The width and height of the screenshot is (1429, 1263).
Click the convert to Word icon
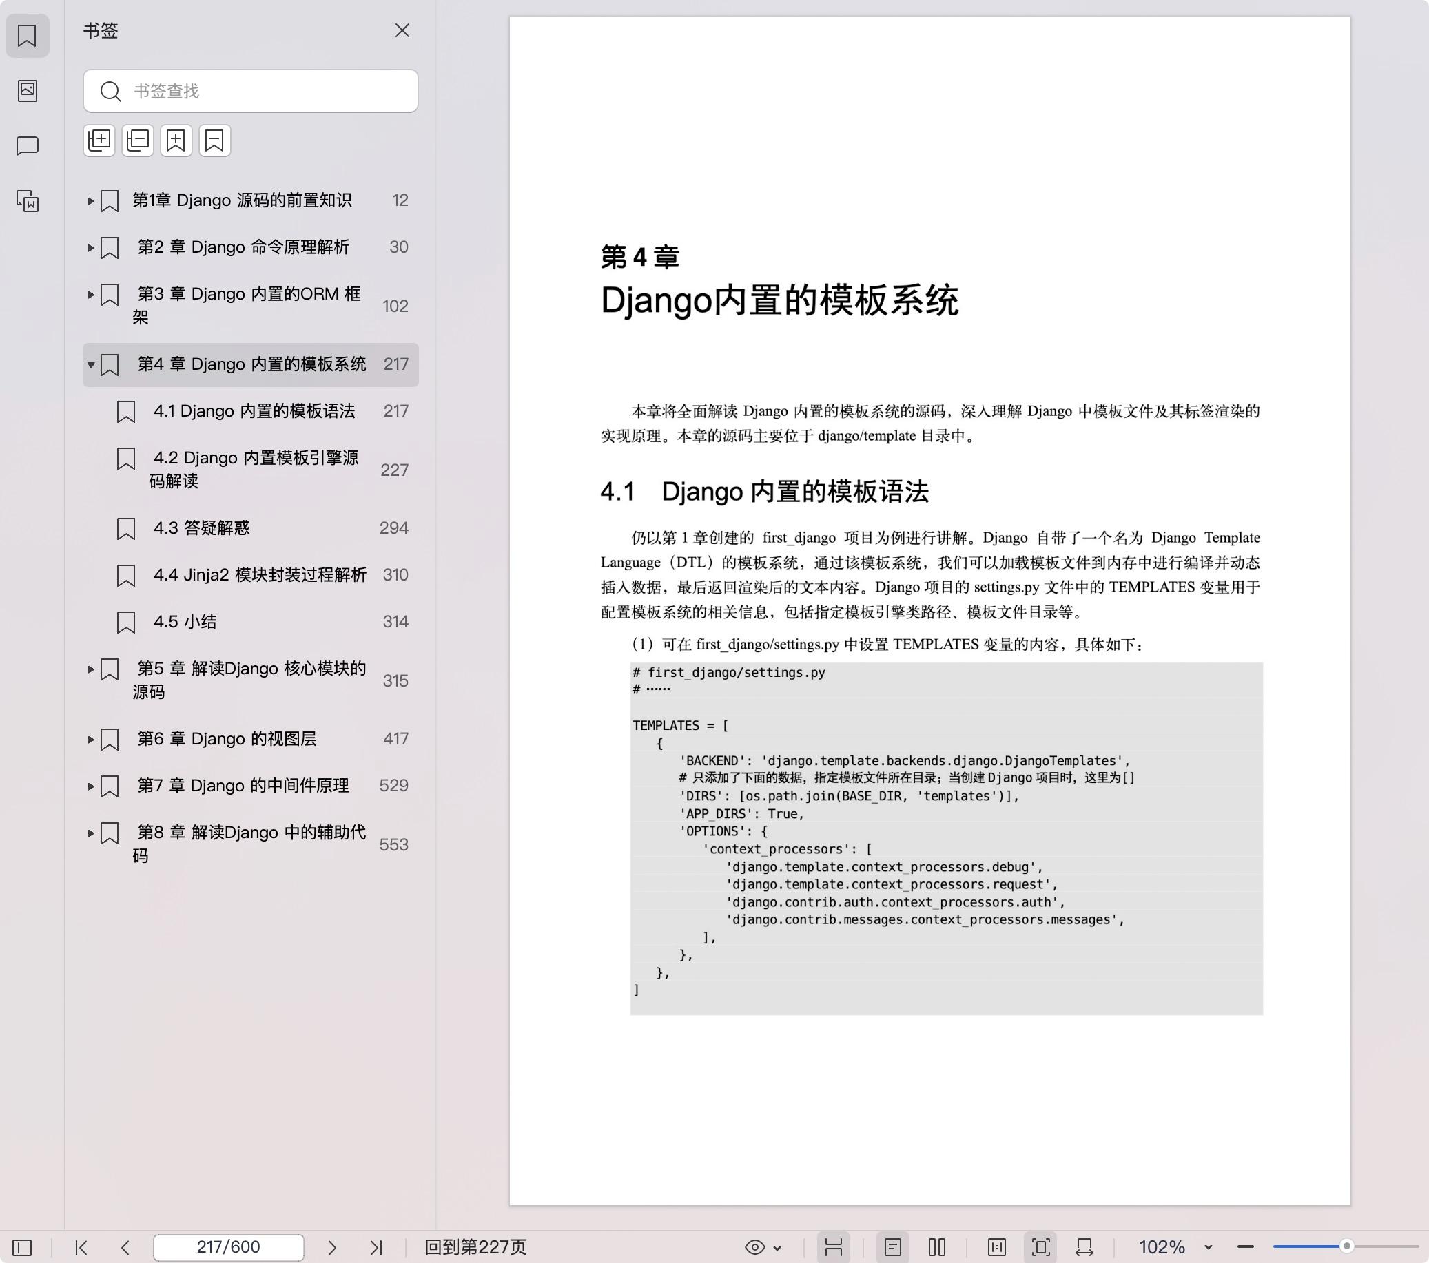coord(28,201)
